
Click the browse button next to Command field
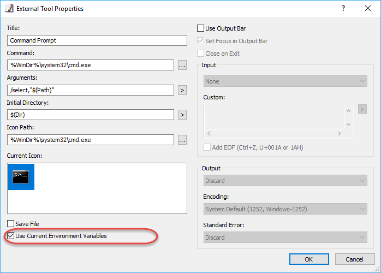(x=182, y=65)
